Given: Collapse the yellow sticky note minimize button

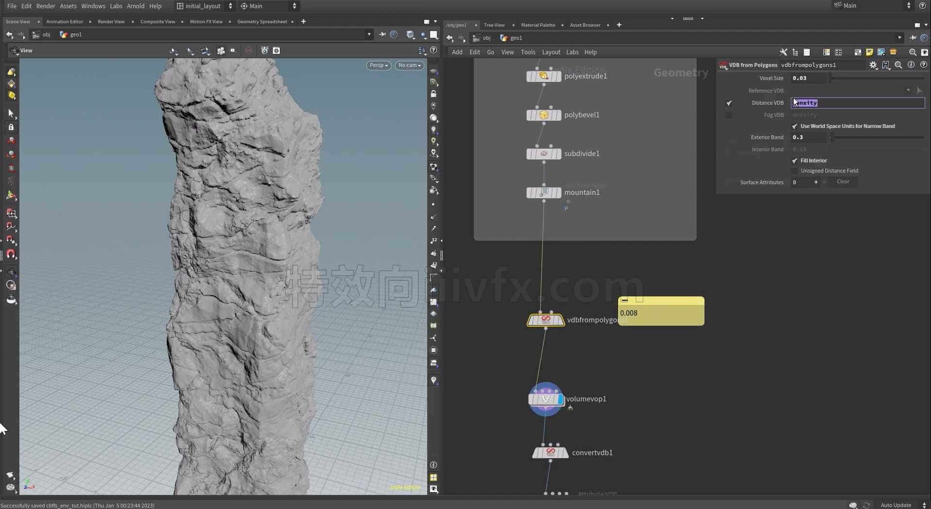Looking at the screenshot, I should point(625,301).
